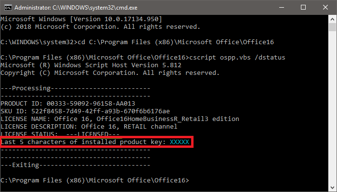Close the Administrator cmd.exe window
Image resolution: width=337 pixels, height=192 pixels.
pyautogui.click(x=325, y=7)
